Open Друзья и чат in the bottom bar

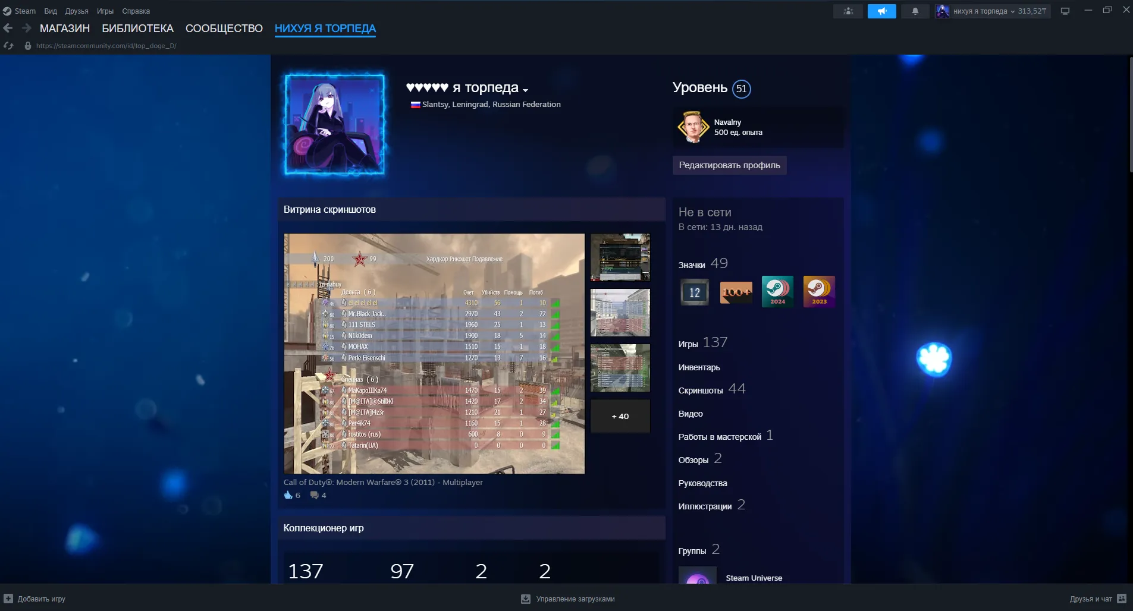point(1091,599)
